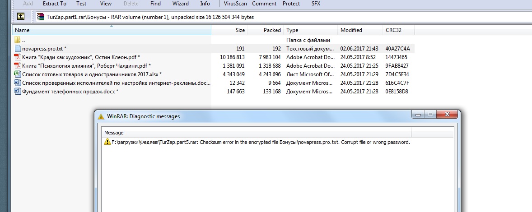Image resolution: width=532 pixels, height=212 pixels.
Task: Go up one folder level icon
Action: (x=21, y=16)
